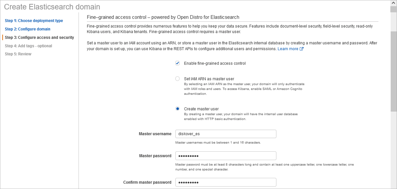The width and height of the screenshot is (397, 189).
Task: Select Step 3: Configure access and security
Action: click(40, 37)
